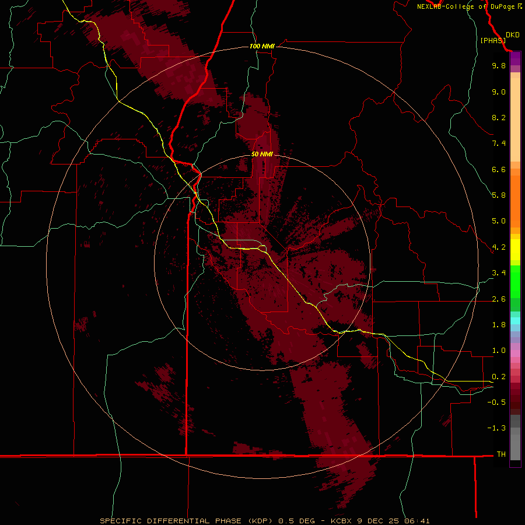Click the -1.3 value on the scale
The image size is (525, 525).
point(496,428)
